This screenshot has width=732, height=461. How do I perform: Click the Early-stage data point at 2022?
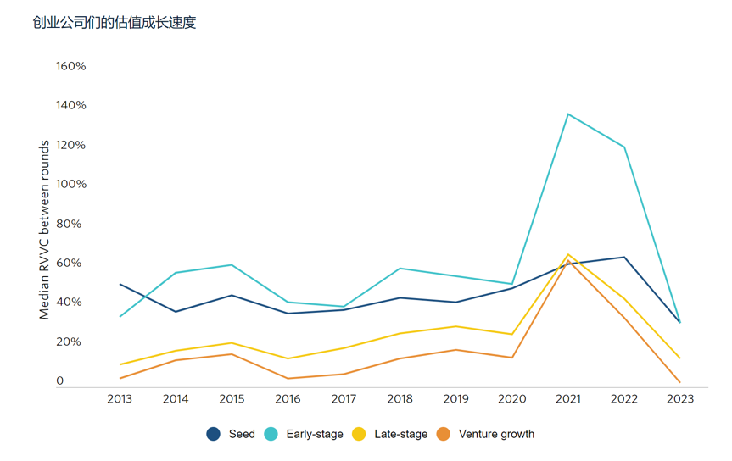[624, 147]
